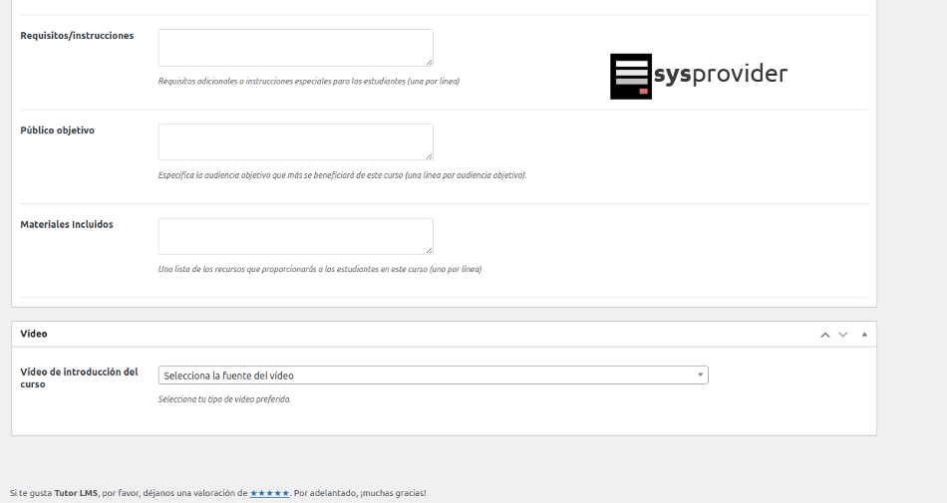Focus the Requisitos/instrucciones text field
947x503 pixels.
pyautogui.click(x=295, y=48)
